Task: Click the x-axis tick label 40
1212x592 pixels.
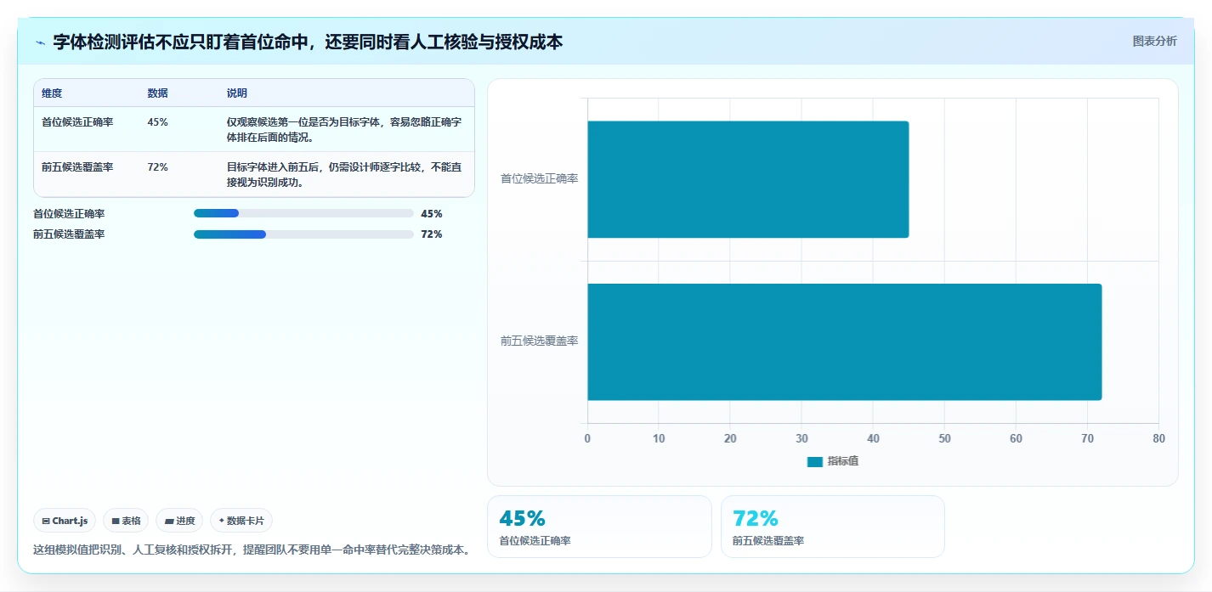Action: (x=873, y=438)
